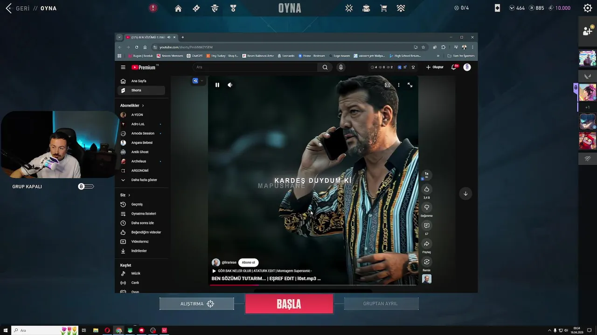Open the game store cart icon
The image size is (597, 335).
point(383,8)
